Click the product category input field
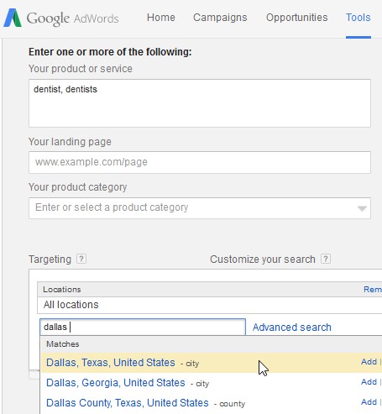Screen dimensions: 382x414 [x=200, y=208]
